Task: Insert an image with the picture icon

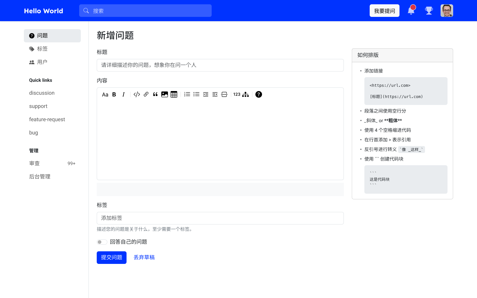Action: click(x=165, y=94)
